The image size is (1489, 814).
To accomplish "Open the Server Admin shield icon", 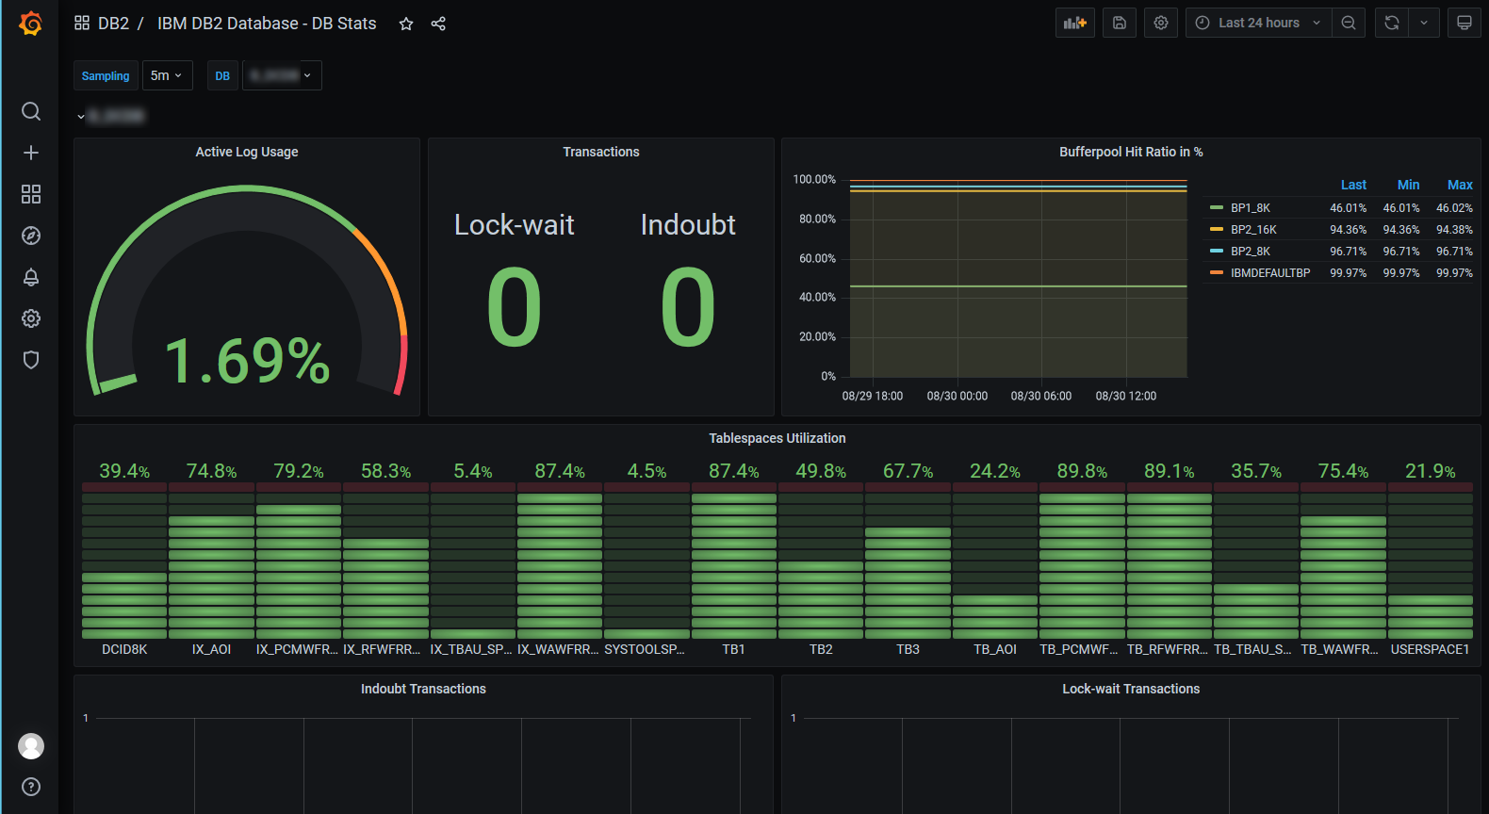I will [31, 360].
